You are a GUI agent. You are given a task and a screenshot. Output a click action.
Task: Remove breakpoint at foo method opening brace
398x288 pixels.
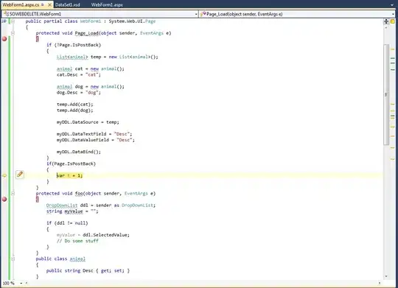[x=4, y=199]
